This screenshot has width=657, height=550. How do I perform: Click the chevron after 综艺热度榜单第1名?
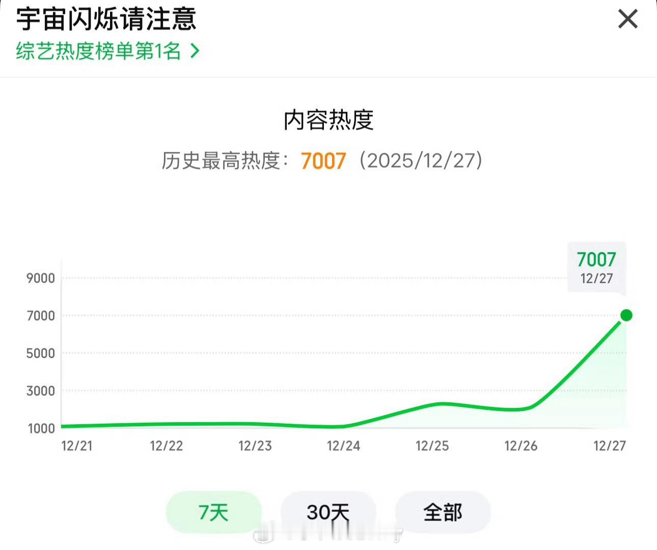click(193, 50)
